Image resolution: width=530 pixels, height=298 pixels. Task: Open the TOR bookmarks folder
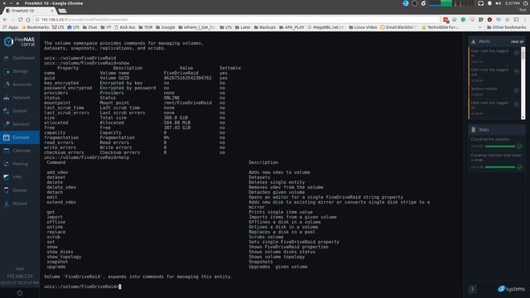click(146, 27)
